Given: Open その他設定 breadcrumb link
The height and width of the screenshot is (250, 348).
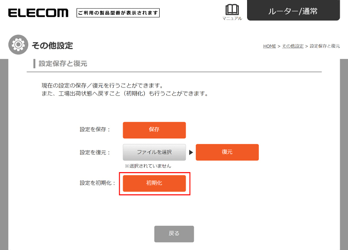Looking at the screenshot, I should point(293,46).
